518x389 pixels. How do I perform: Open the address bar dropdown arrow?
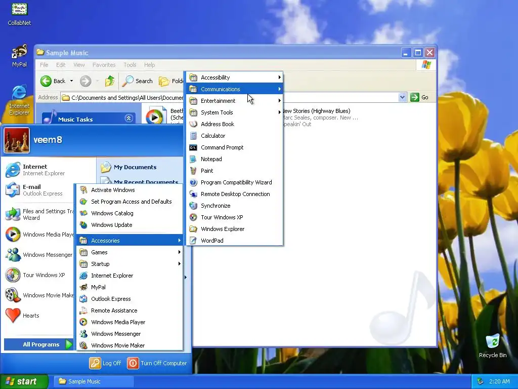coord(402,97)
